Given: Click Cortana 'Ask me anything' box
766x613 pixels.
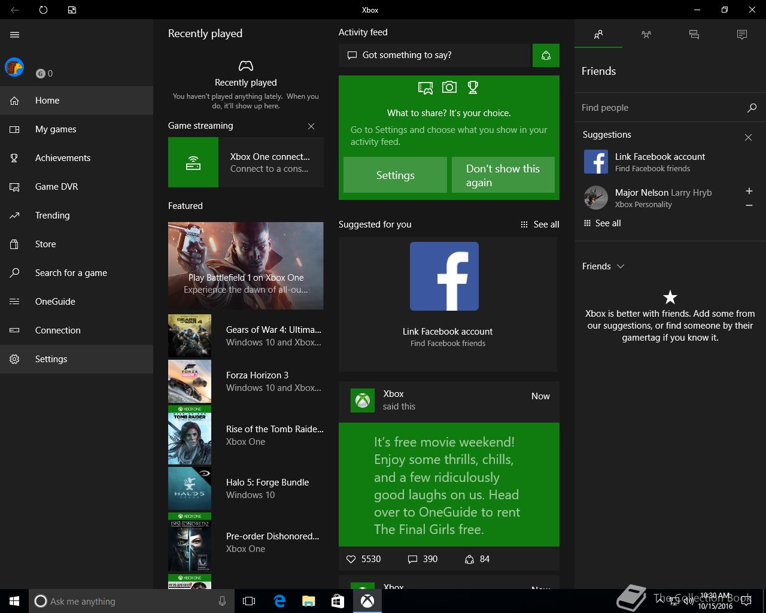Looking at the screenshot, I should point(130,601).
